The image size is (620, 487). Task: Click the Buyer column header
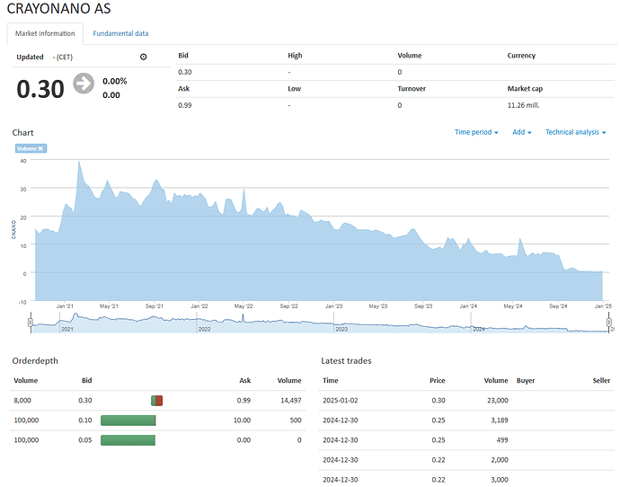[526, 380]
